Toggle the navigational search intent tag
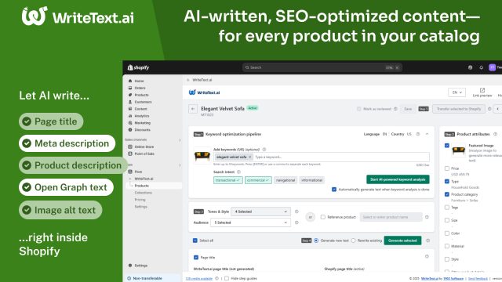The image size is (502, 282). [286, 180]
